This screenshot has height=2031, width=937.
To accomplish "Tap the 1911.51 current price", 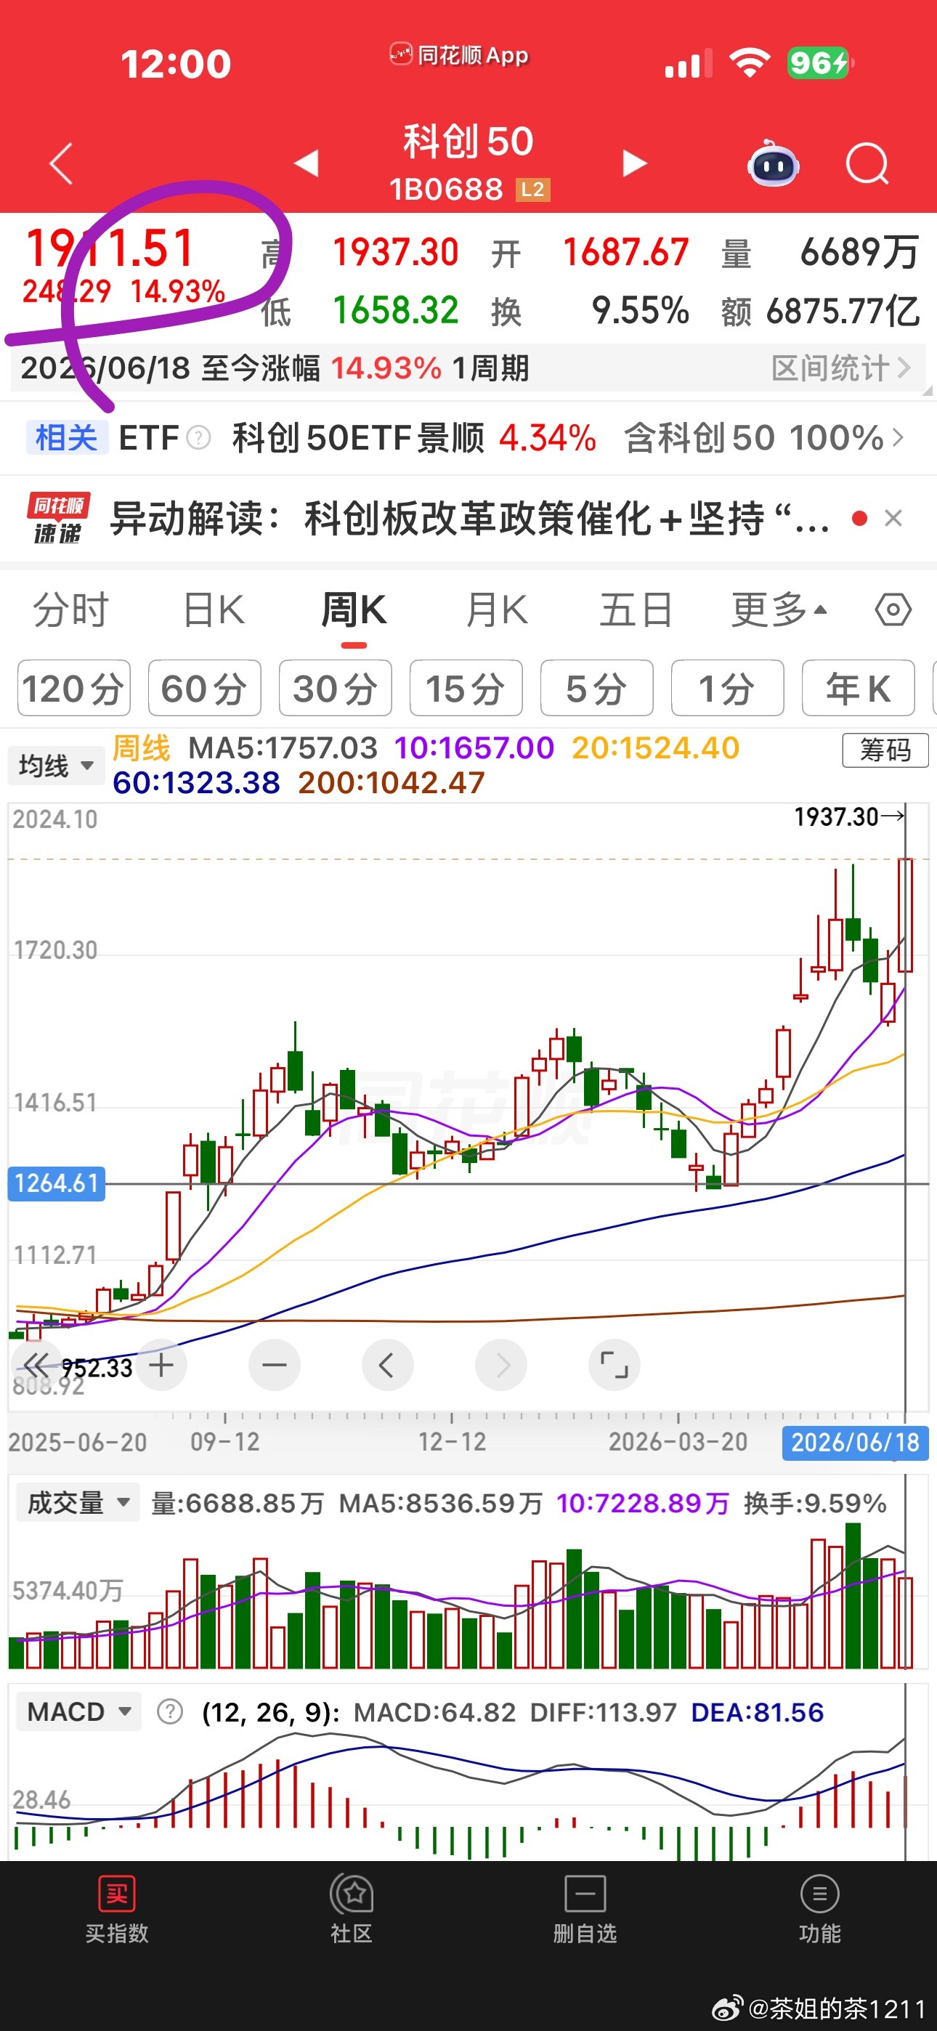I will [x=110, y=248].
